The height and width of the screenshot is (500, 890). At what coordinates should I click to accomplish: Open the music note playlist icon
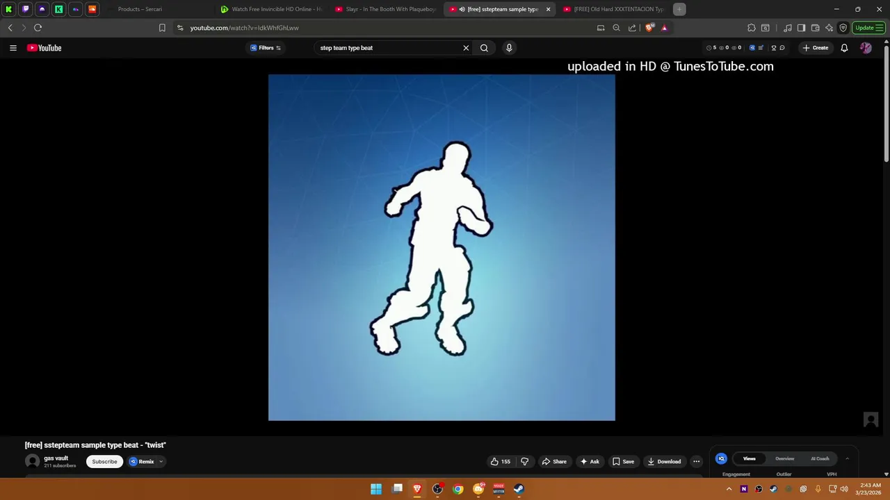click(x=787, y=28)
